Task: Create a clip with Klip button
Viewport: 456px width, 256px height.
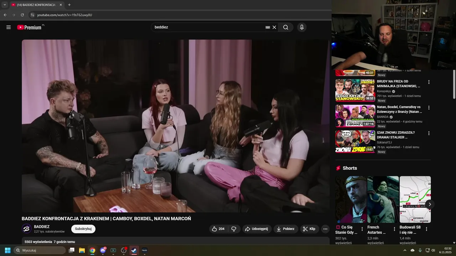Action: point(309,229)
